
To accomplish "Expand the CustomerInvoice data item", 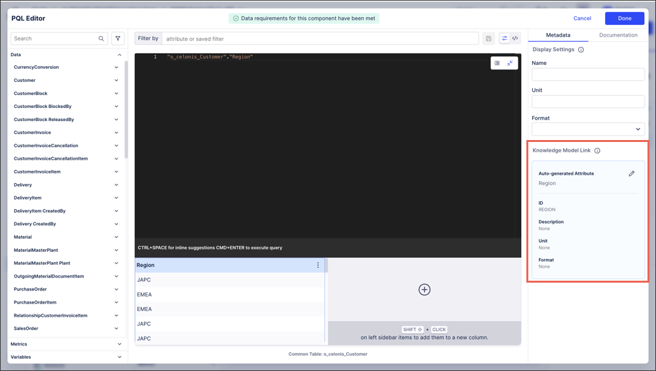I will tap(117, 133).
